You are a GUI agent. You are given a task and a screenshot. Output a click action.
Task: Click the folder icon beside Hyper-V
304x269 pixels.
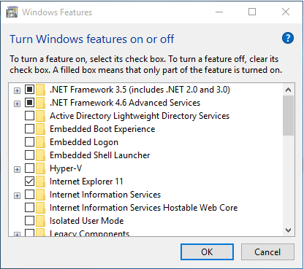(40, 168)
